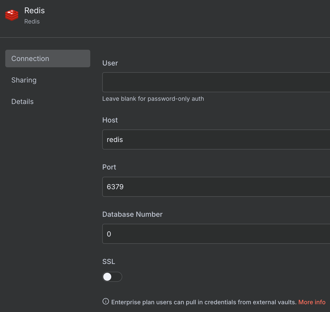The height and width of the screenshot is (312, 330).
Task: Open the Connection tab
Action: pos(48,58)
